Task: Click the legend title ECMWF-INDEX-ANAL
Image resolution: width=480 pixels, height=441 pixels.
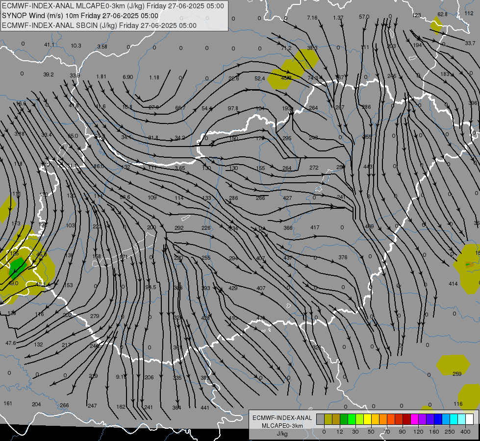Action: click(x=282, y=418)
